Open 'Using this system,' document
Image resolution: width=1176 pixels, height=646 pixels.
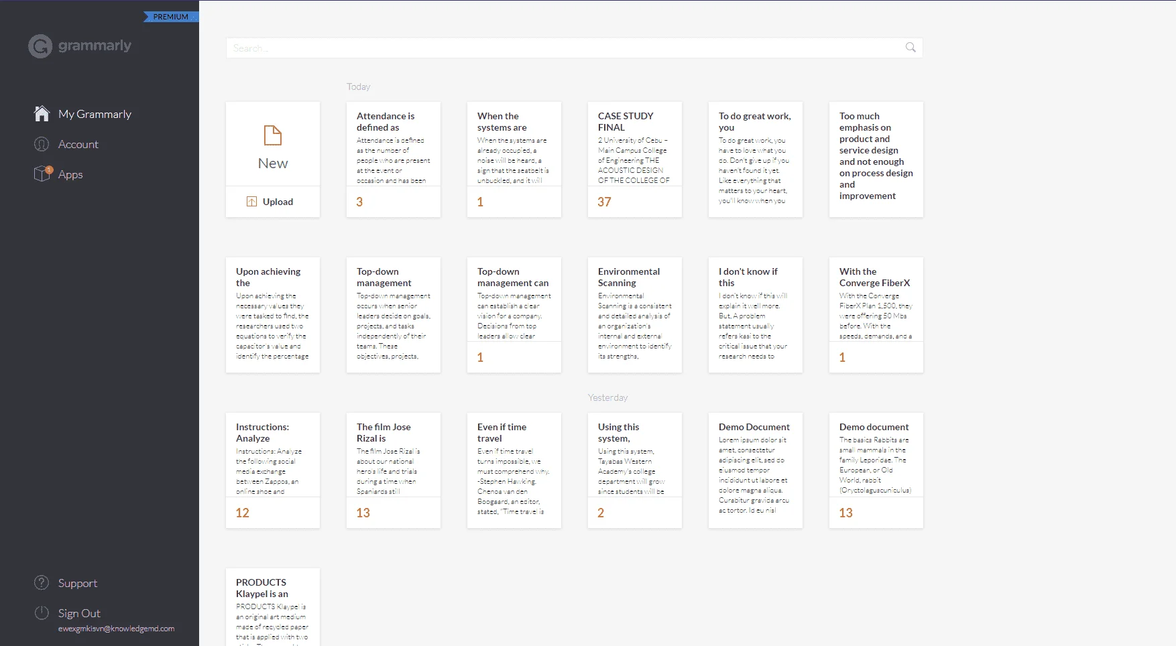635,470
